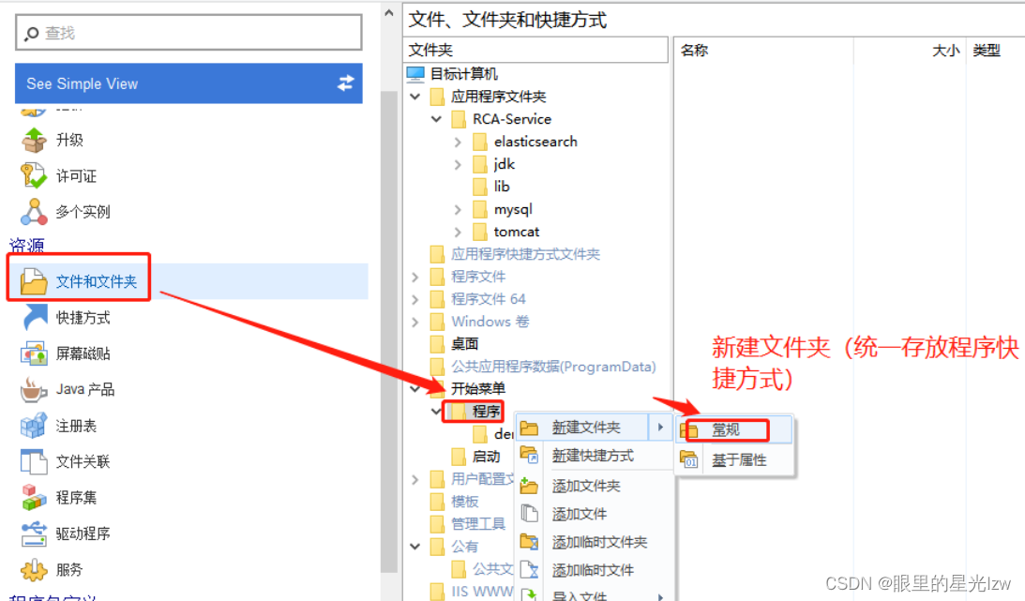
Task: Expand the 程序文件 folder node
Action: [x=415, y=277]
